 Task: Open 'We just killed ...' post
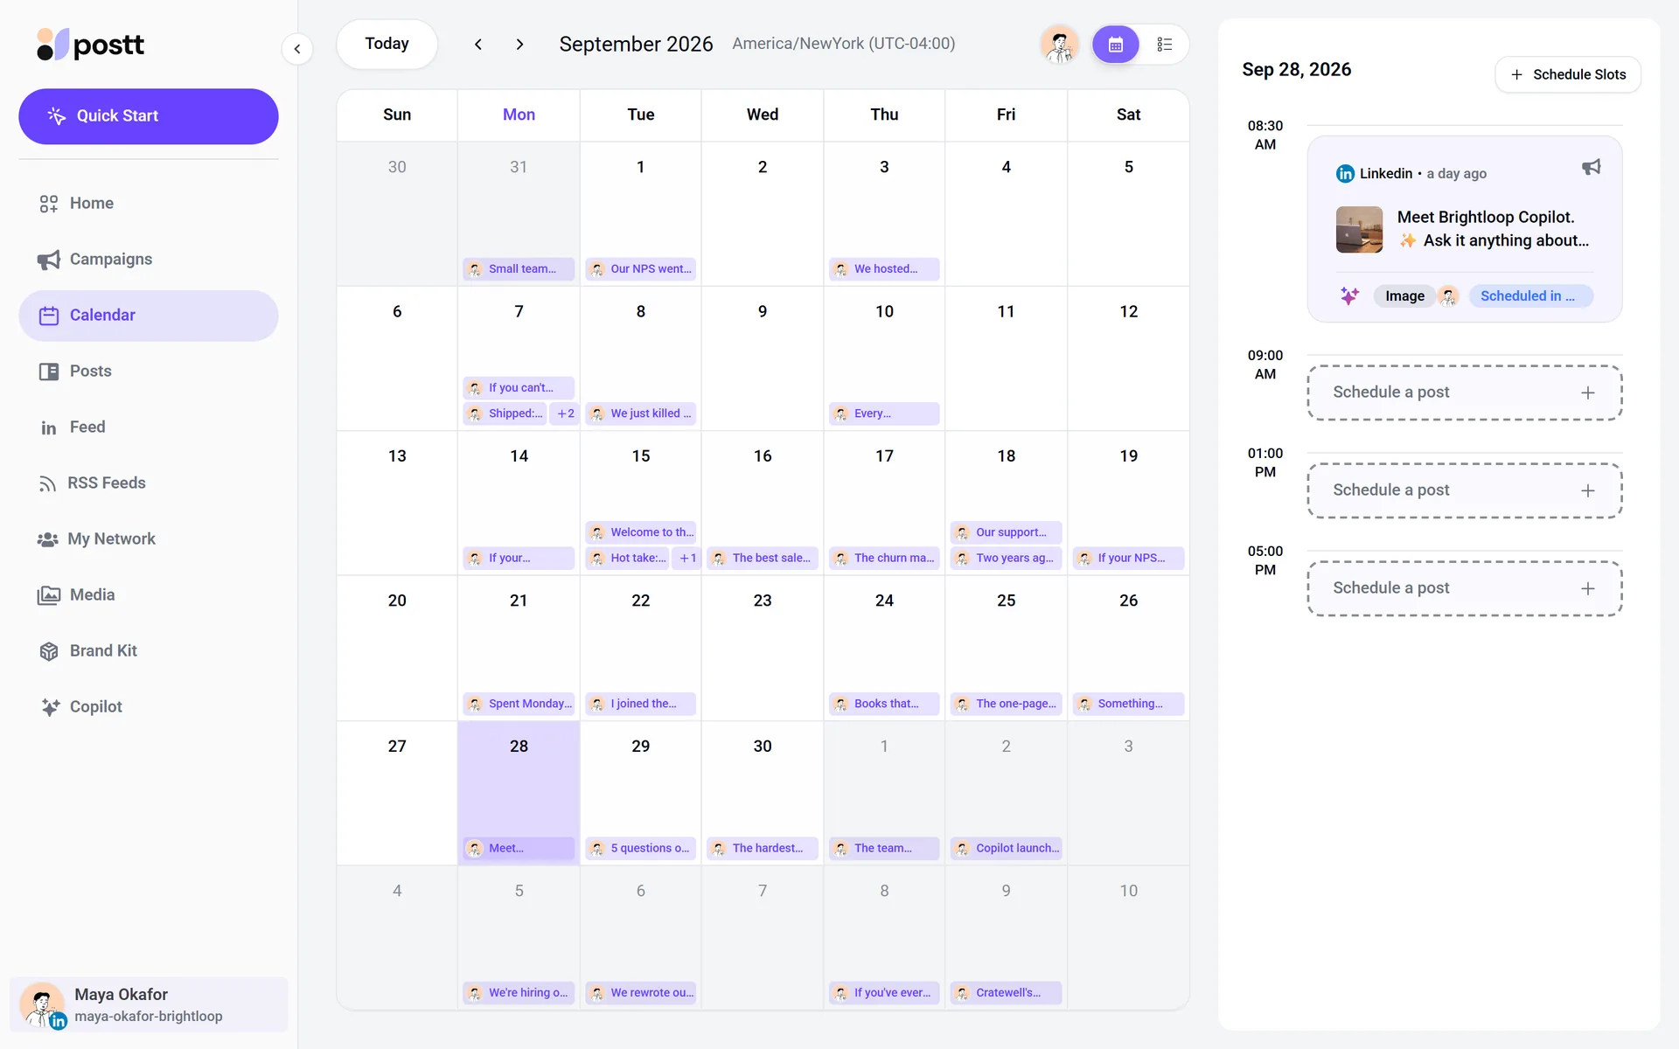coord(640,413)
